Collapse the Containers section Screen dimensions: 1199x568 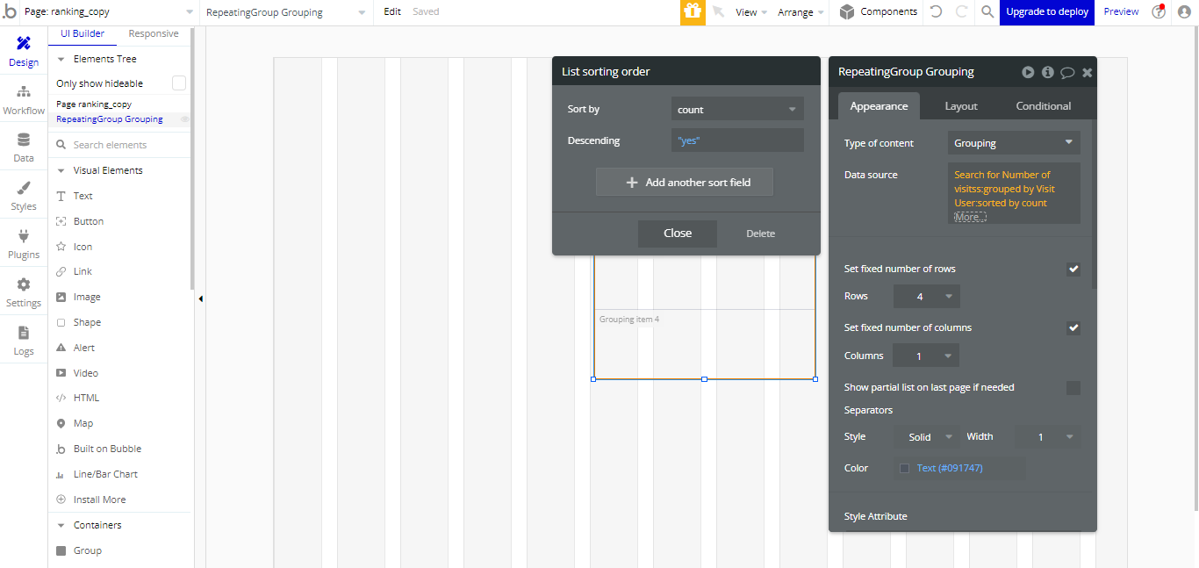[x=61, y=525]
